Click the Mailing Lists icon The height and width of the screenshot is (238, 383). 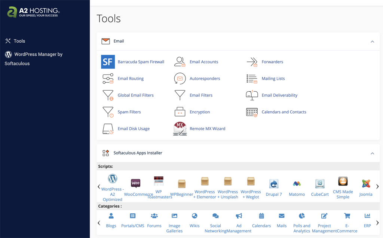(252, 79)
